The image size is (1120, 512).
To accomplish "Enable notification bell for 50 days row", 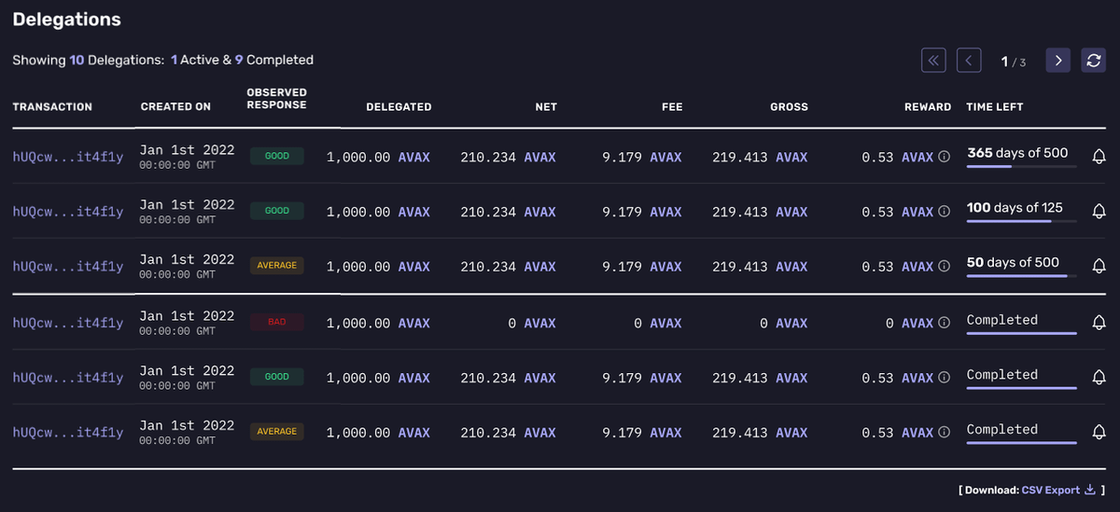I will (x=1099, y=267).
